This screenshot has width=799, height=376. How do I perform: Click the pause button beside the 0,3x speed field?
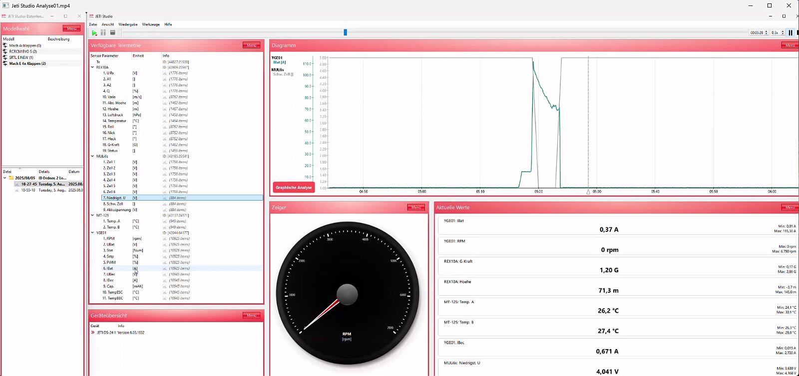pos(791,32)
